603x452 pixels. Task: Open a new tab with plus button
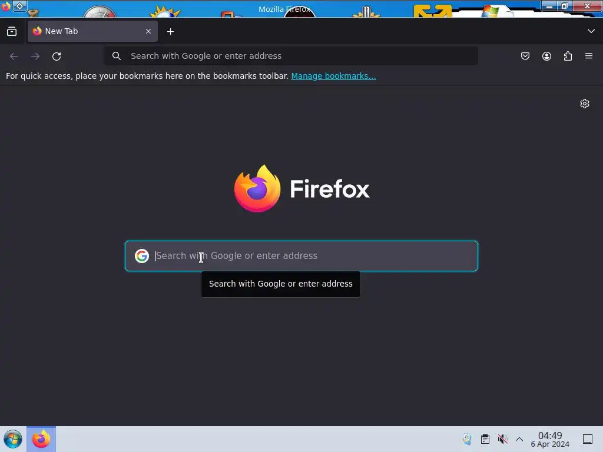170,32
